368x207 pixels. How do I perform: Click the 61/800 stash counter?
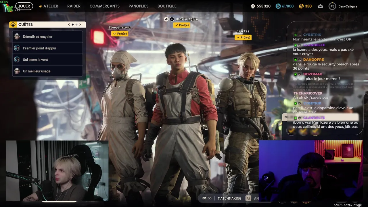pos(288,6)
